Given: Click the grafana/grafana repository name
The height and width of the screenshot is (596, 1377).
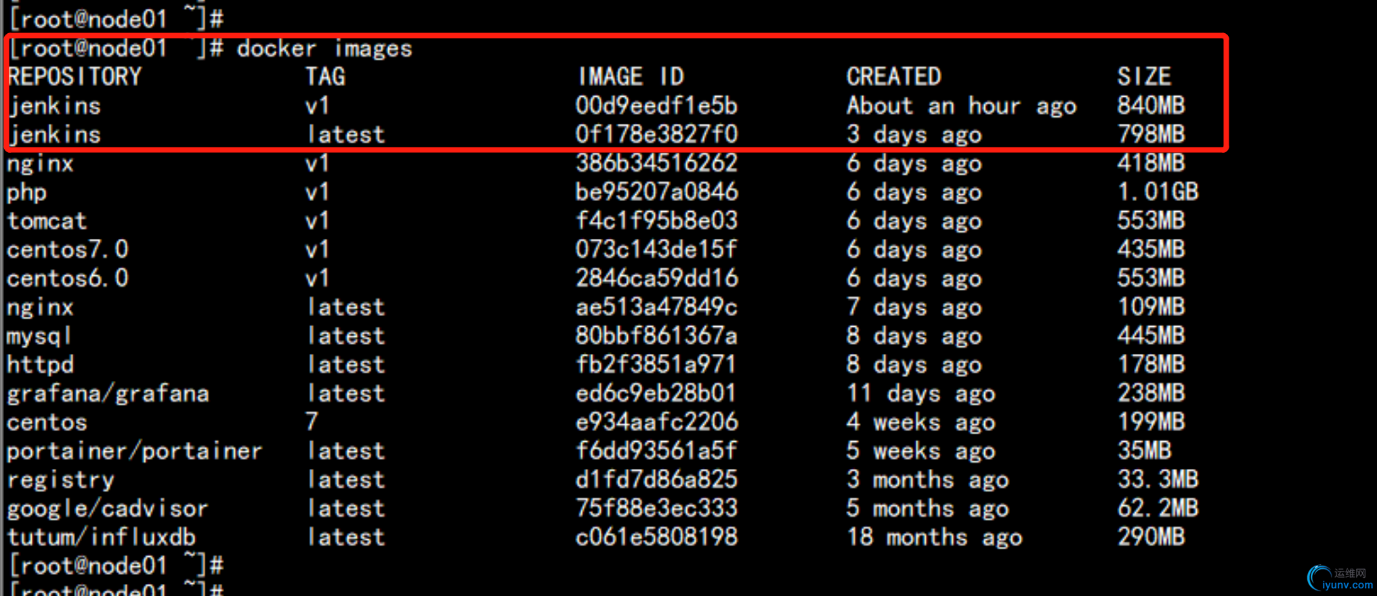Looking at the screenshot, I should 108,394.
